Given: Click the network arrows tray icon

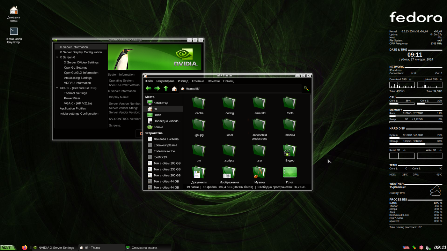Looking at the screenshot, I should 414,248.
